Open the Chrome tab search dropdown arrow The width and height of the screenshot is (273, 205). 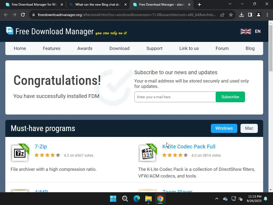coord(230,4)
